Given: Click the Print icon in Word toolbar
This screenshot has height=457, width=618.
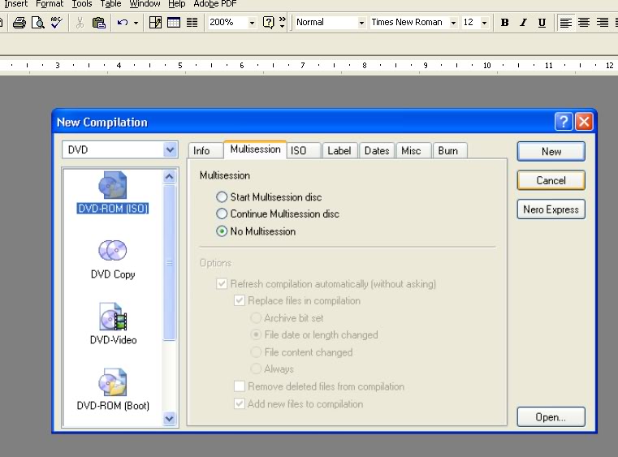Looking at the screenshot, I should 19,23.
